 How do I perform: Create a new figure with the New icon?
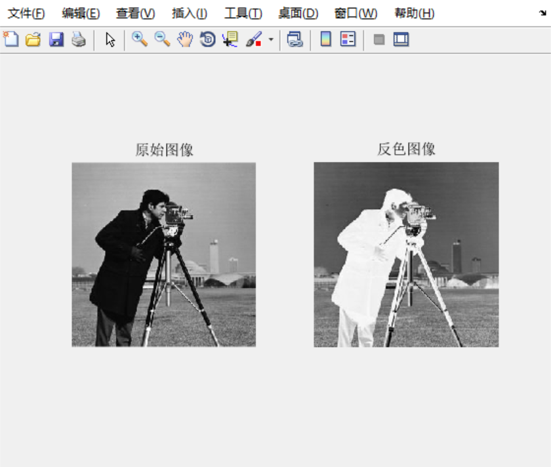11,39
